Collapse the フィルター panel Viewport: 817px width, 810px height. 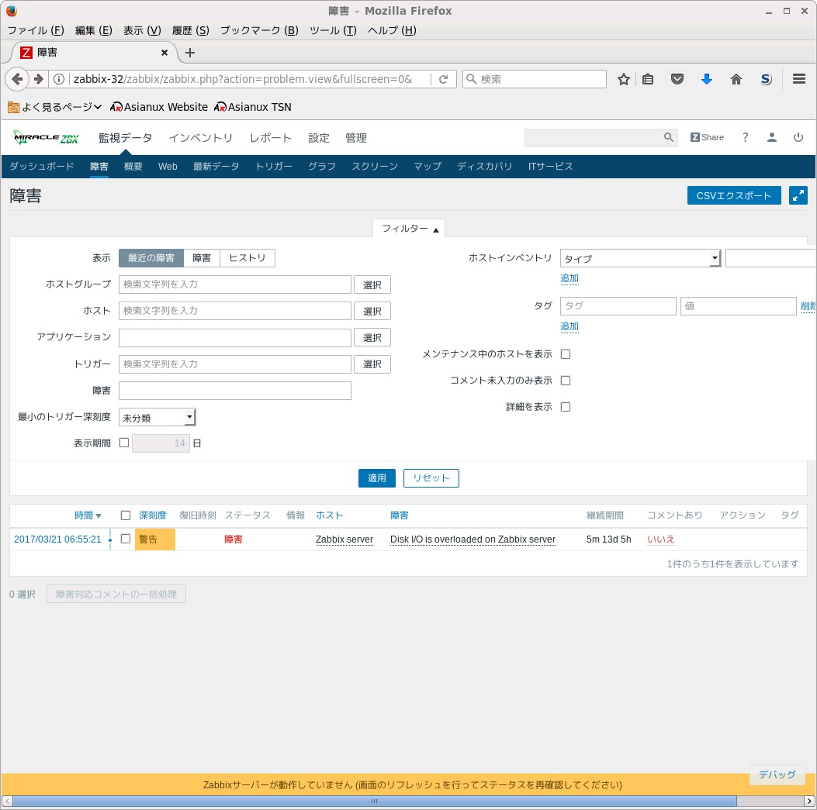[x=410, y=229]
